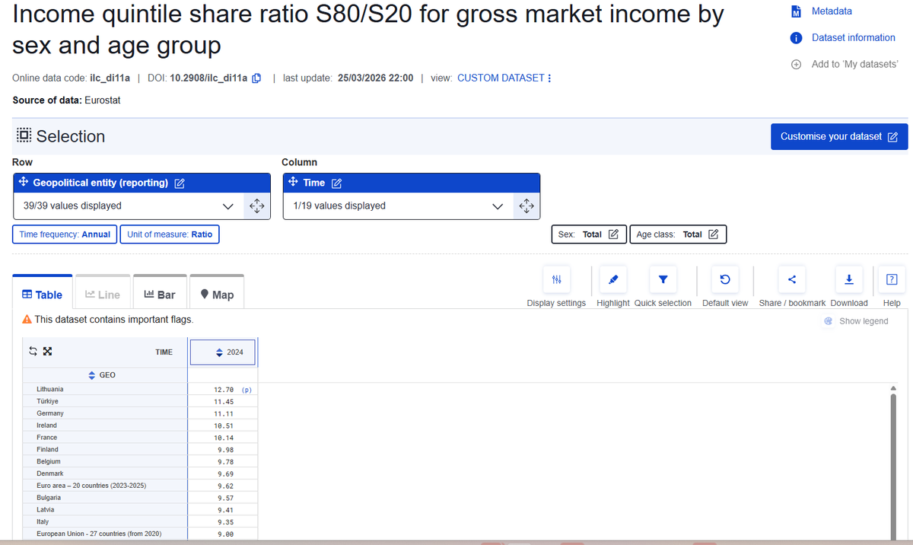Screen dimensions: 913x545
Task: Click the 12.70 value cell
Action: (222, 389)
